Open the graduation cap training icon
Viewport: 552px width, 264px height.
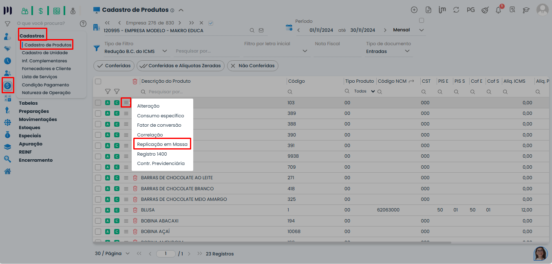pyautogui.click(x=526, y=10)
